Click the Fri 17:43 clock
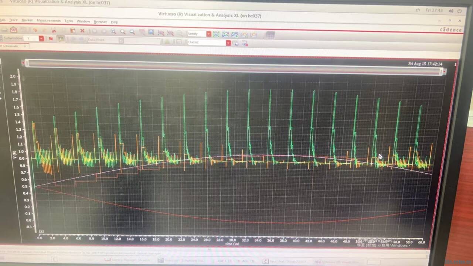The image size is (473, 266). pos(434,10)
